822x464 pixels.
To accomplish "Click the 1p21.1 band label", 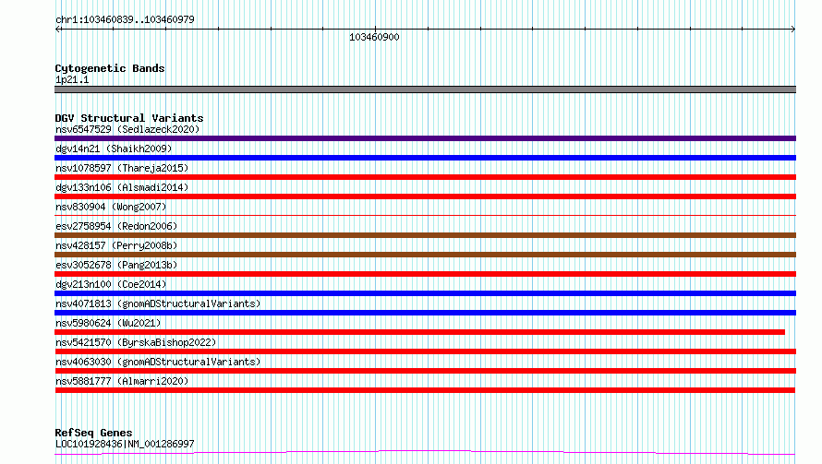I will click(72, 79).
